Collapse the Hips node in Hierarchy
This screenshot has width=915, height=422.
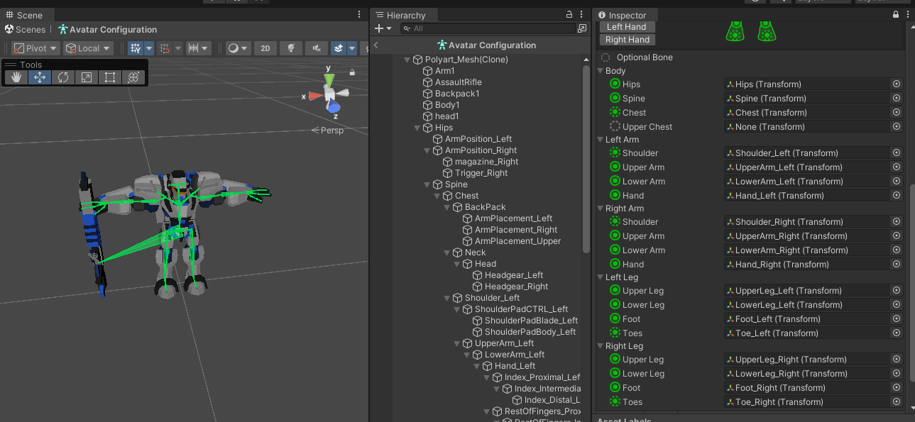tap(417, 128)
